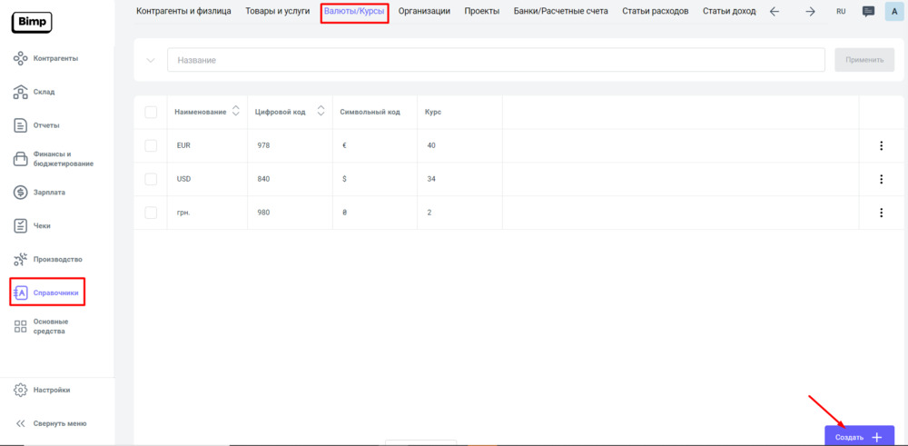Screen dimensions: 908x446
Task: Open the Отчеты reports icon
Action: point(21,125)
